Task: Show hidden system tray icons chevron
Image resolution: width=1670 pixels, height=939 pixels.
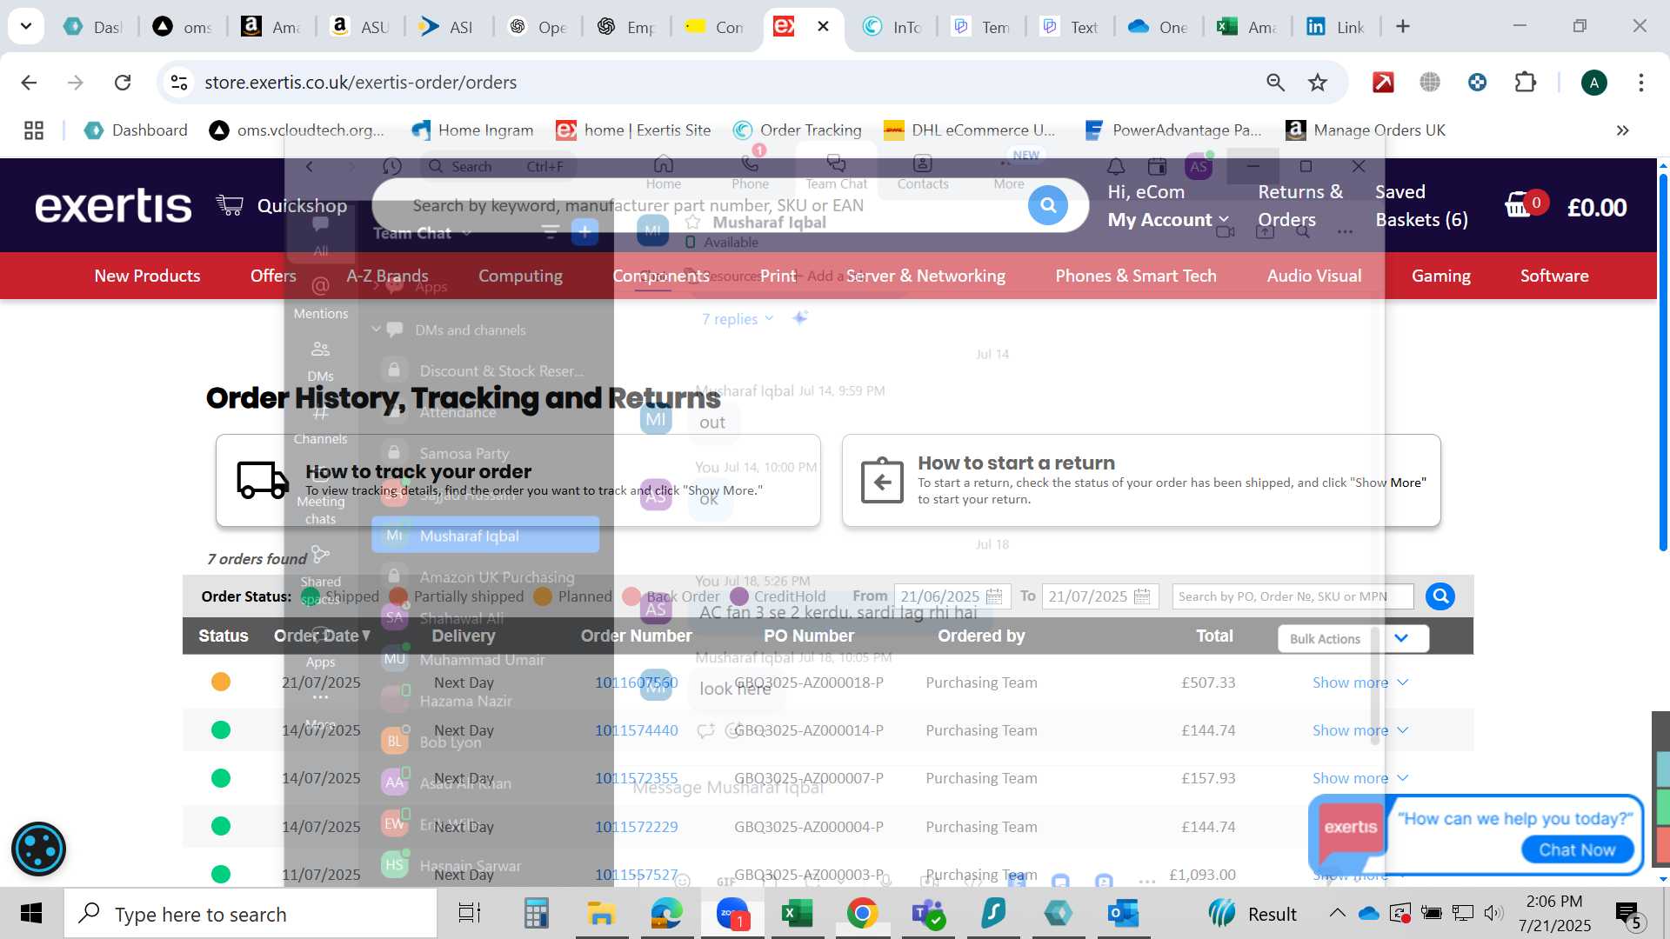Action: click(x=1337, y=913)
